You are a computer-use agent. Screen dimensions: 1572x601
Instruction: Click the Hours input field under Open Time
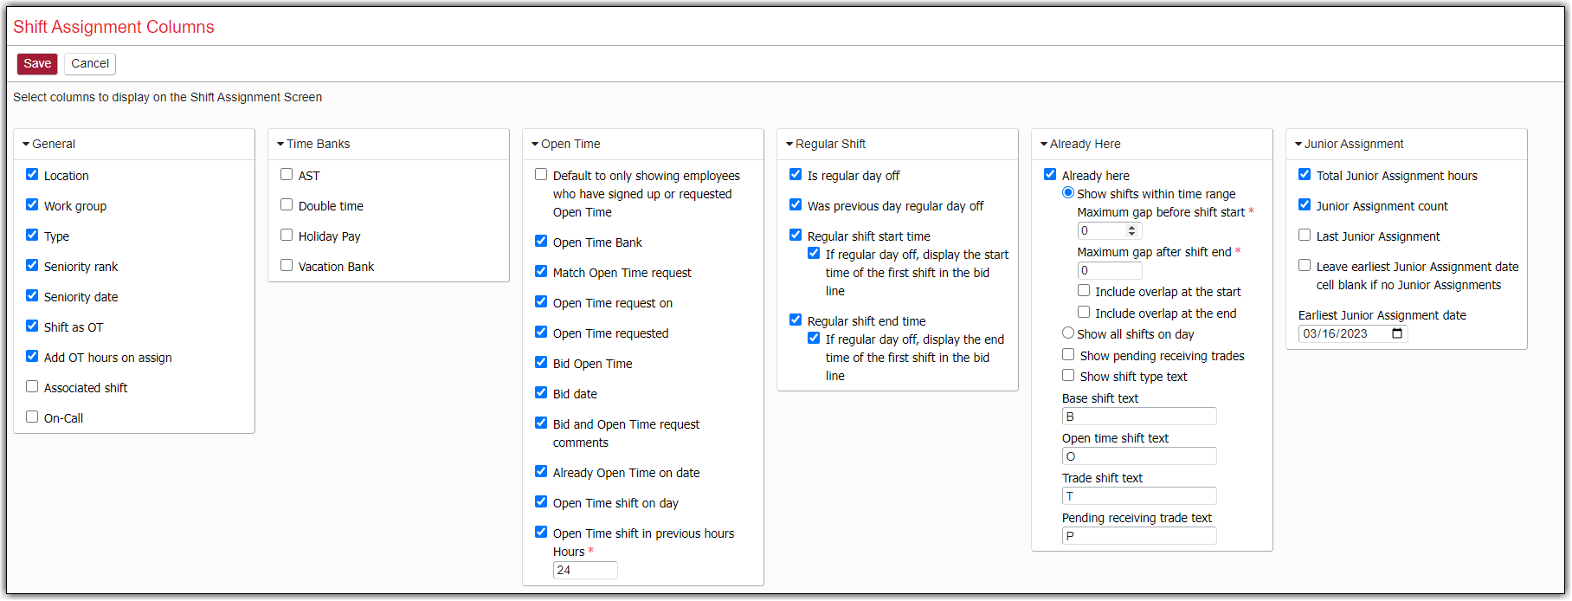tap(585, 570)
